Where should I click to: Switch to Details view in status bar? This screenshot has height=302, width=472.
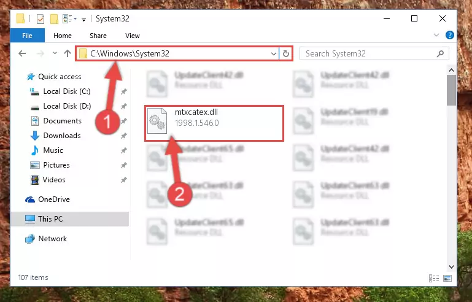point(434,278)
